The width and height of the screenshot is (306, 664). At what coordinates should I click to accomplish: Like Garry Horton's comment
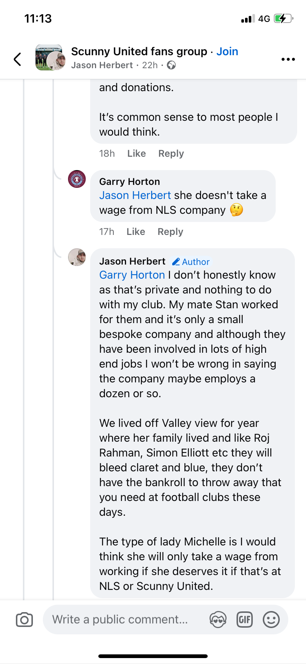[x=136, y=232]
